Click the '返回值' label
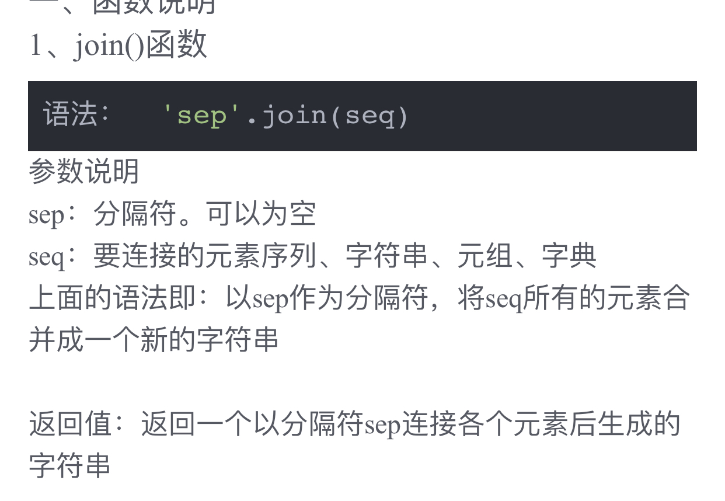 tap(70, 424)
